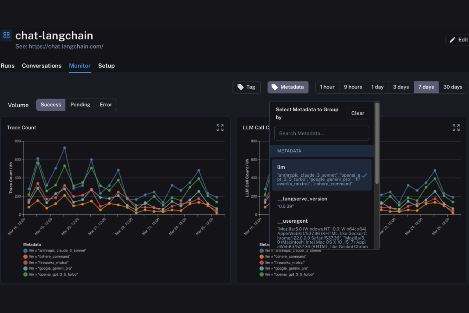Image resolution: width=469 pixels, height=313 pixels.
Task: Switch volume view to Pending
Action: click(x=80, y=105)
